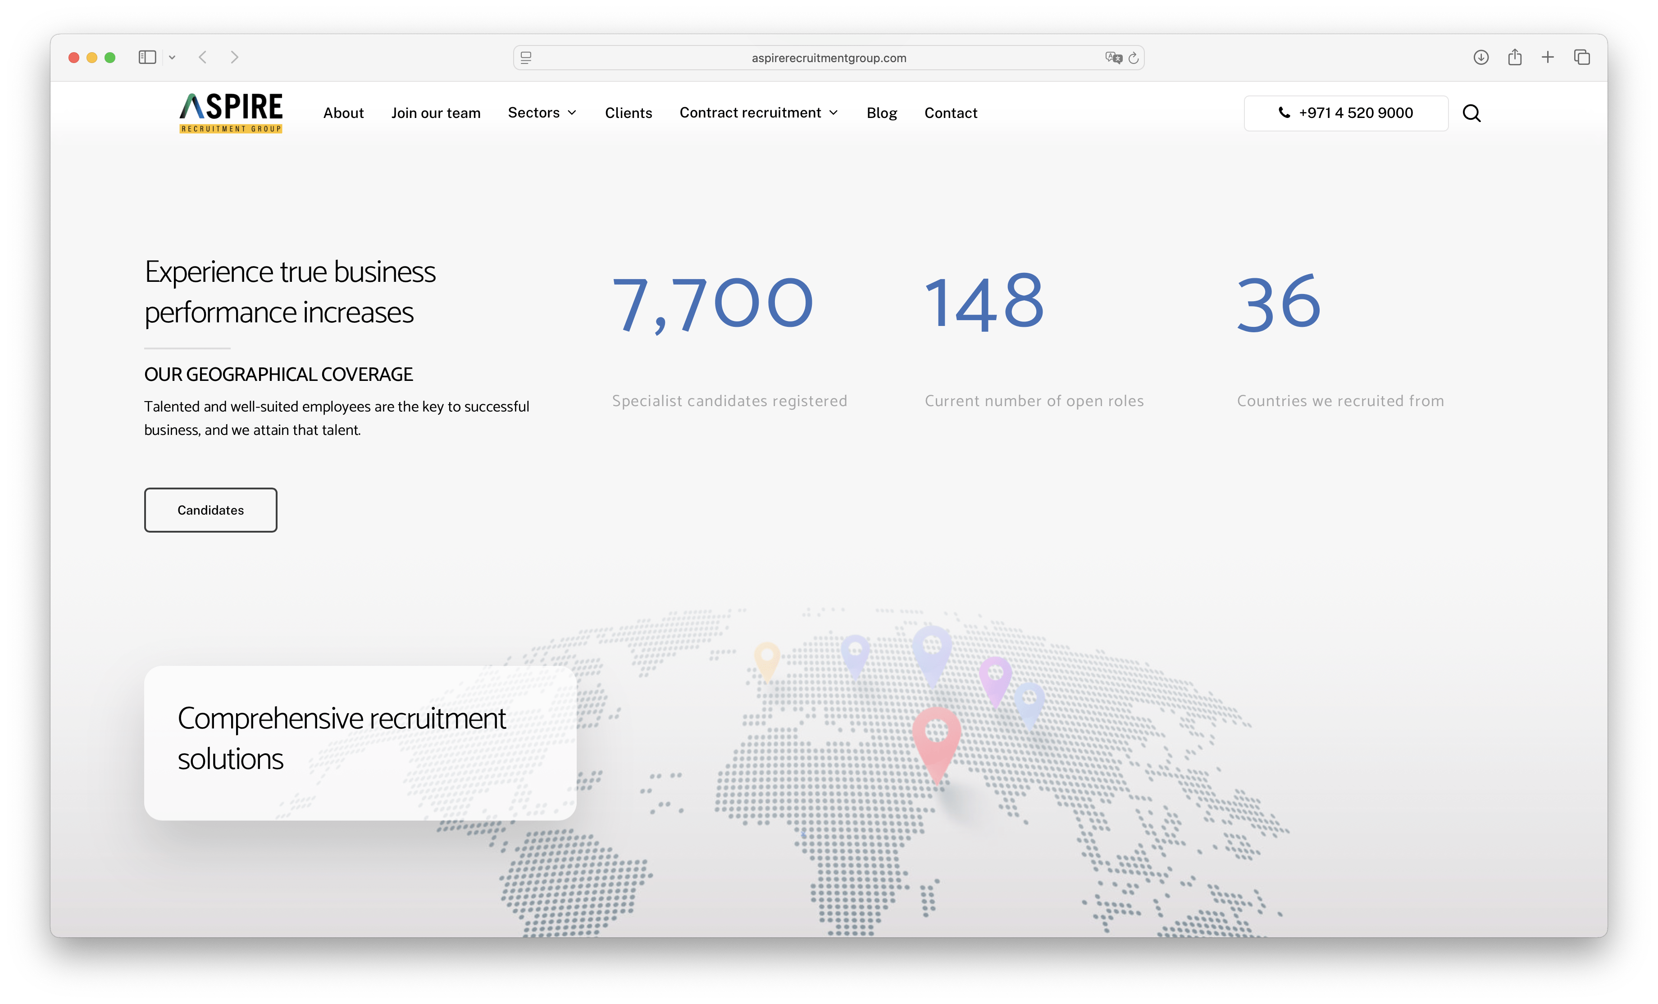Screen dimensions: 1658x1004
Task: Click the Aspire Recruitment Group logo
Action: click(x=231, y=113)
